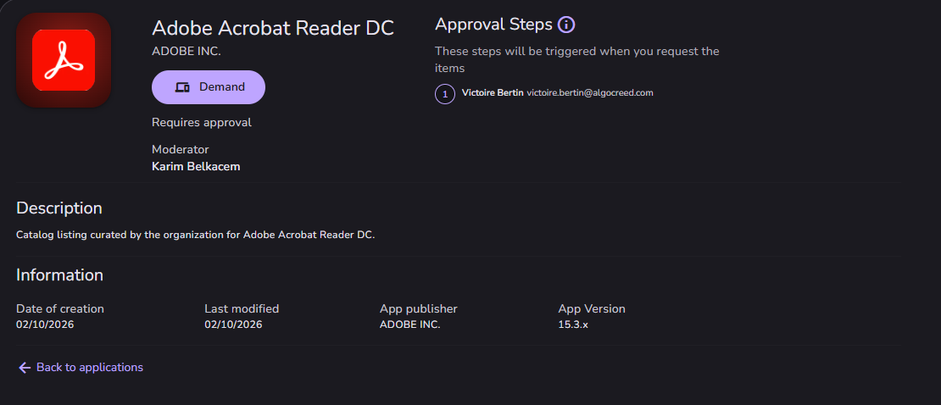Click the Description heading
Viewport: 941px width, 405px height.
58,208
